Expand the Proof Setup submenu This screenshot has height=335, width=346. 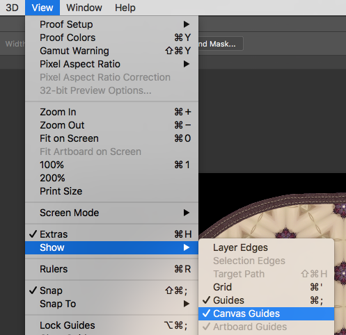(111, 24)
